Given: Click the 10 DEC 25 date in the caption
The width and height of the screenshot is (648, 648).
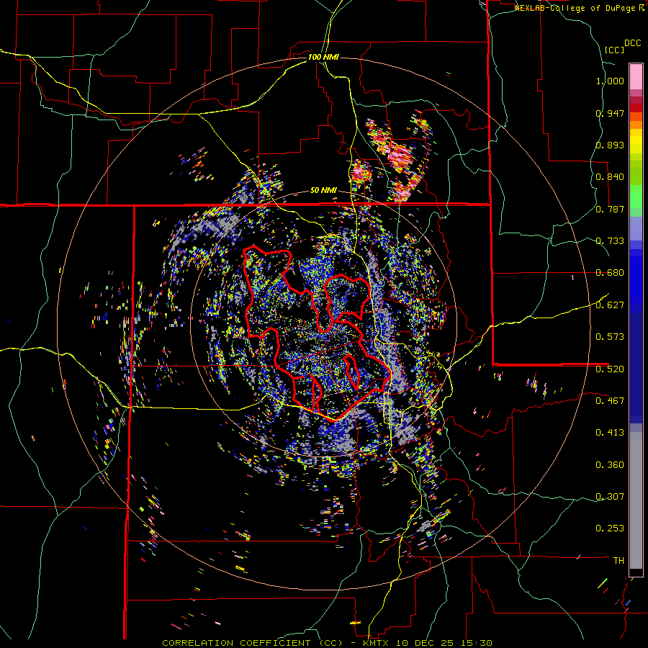Looking at the screenshot, I should (x=424, y=643).
